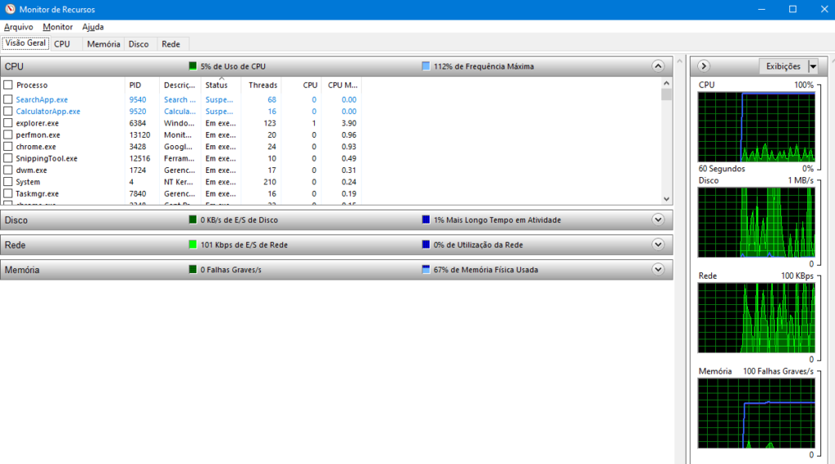Collapse the CPU section with chevron
This screenshot has height=464, width=835.
(658, 66)
